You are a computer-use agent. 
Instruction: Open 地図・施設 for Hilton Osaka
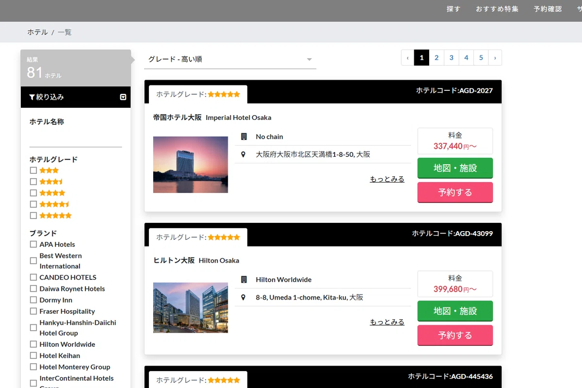[x=455, y=311]
